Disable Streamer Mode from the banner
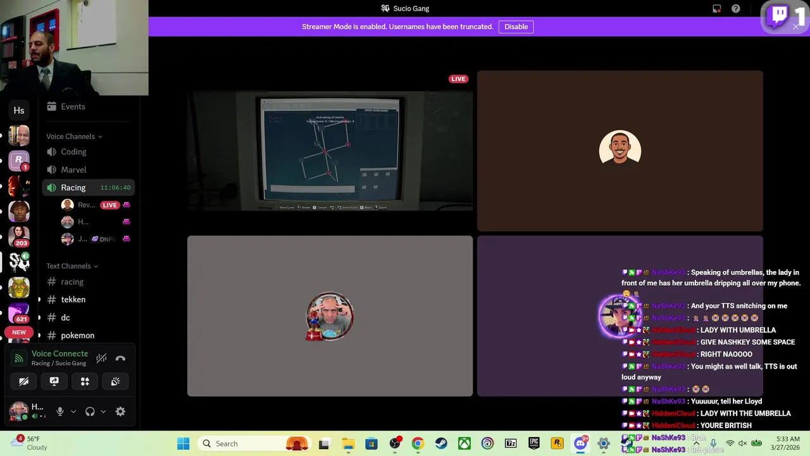Screen dimensions: 810x456 516,27
